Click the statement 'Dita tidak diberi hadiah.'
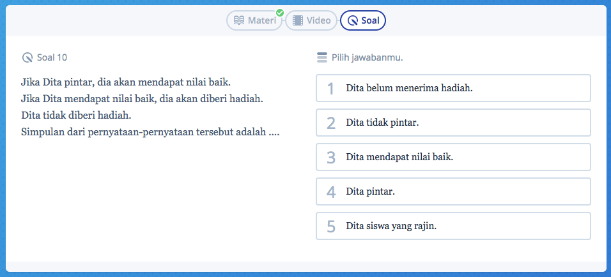611x277 pixels. point(76,116)
